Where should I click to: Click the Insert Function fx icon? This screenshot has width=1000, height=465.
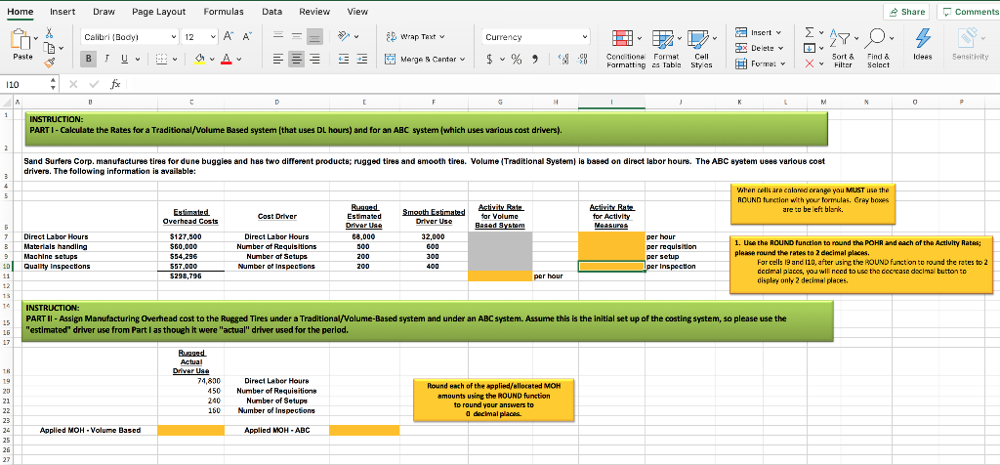[115, 84]
